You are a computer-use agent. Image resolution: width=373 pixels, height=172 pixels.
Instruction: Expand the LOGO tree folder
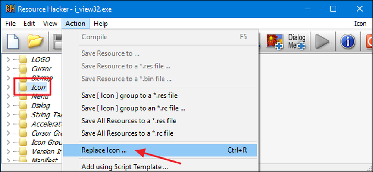8,59
